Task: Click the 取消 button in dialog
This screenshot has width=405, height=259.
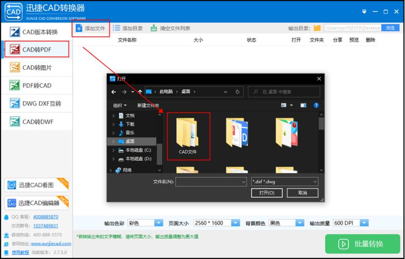Action: click(x=303, y=193)
